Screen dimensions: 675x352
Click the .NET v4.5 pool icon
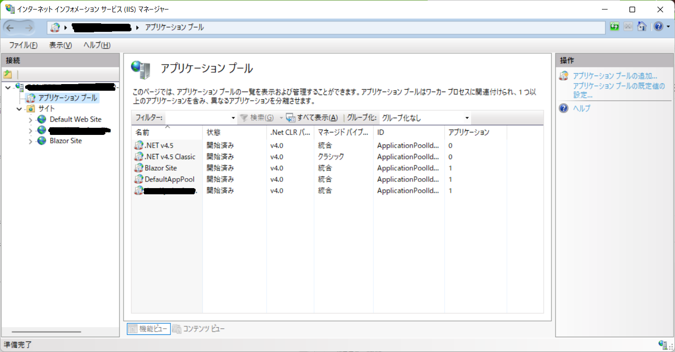(x=139, y=145)
